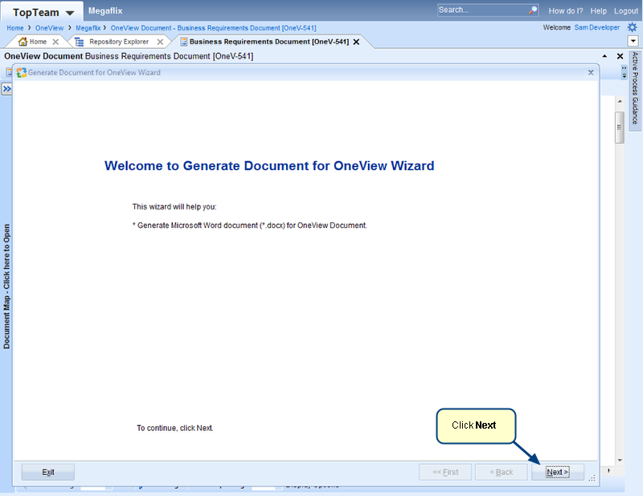Open the tab list dropdown arrow
The width and height of the screenshot is (643, 496).
coord(633,42)
